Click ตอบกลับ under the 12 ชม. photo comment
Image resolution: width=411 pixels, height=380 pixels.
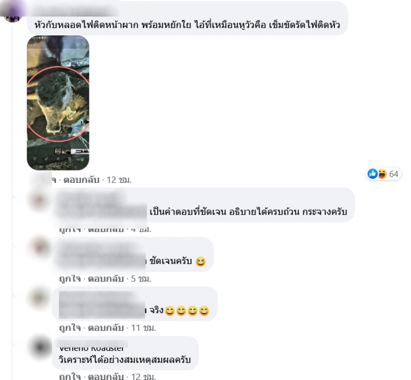pyautogui.click(x=81, y=180)
